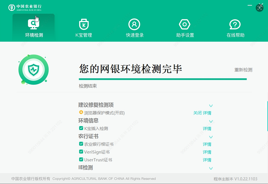
Task: Toggle the UserTrust证书 checkbox
Action: 81,159
